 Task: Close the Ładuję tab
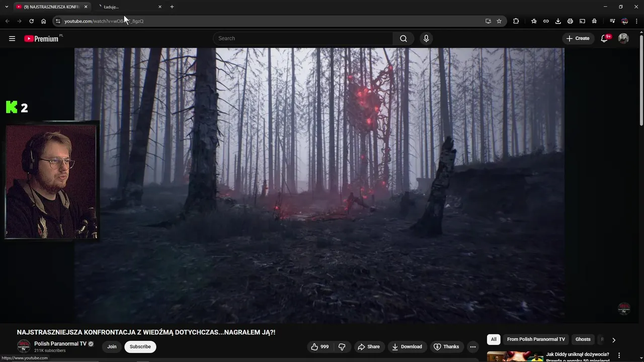point(160,7)
